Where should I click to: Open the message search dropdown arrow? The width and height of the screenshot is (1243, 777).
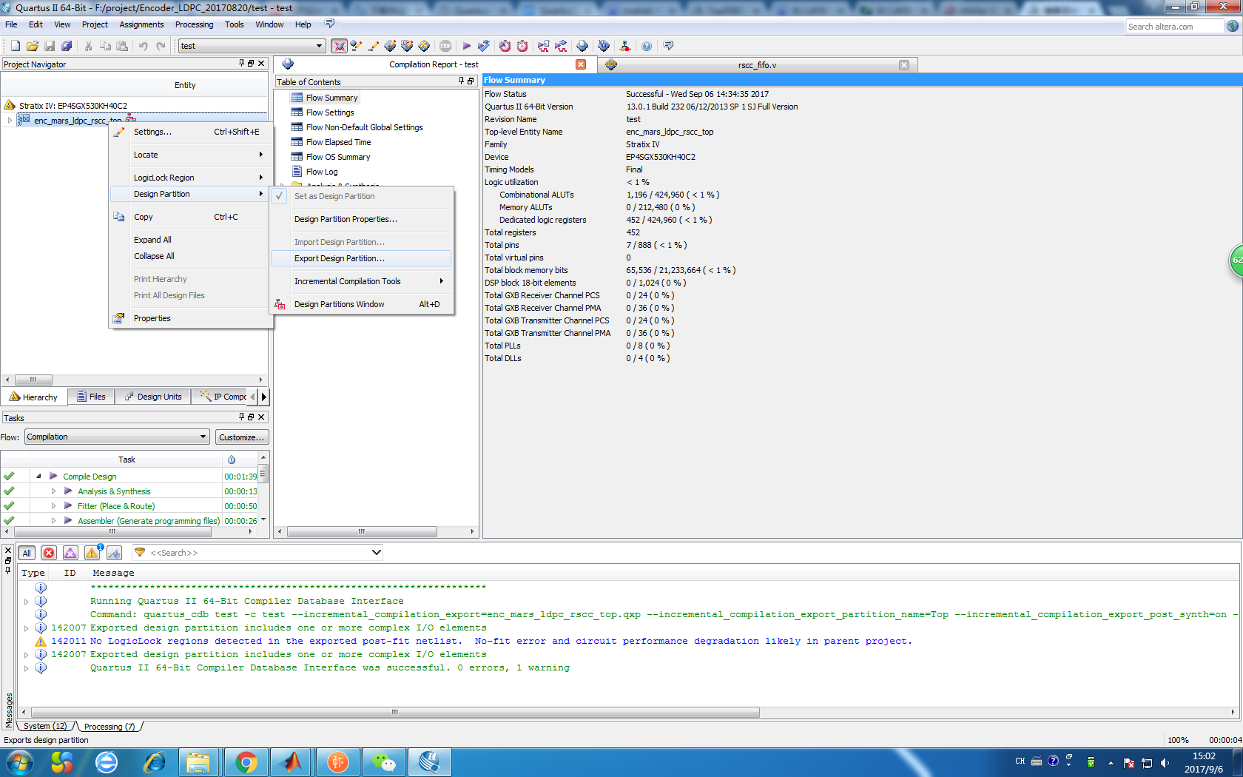376,553
